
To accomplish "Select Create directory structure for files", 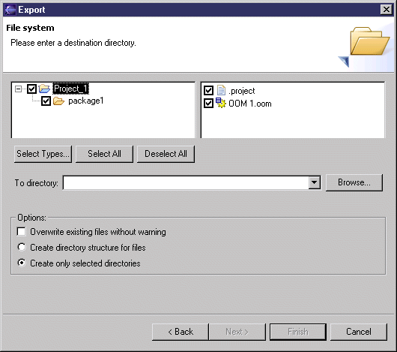I will (x=22, y=247).
